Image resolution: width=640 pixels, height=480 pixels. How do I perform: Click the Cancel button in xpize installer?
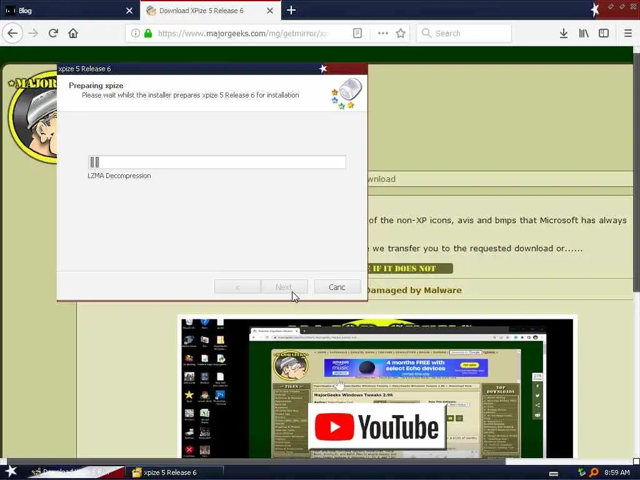[x=337, y=287]
